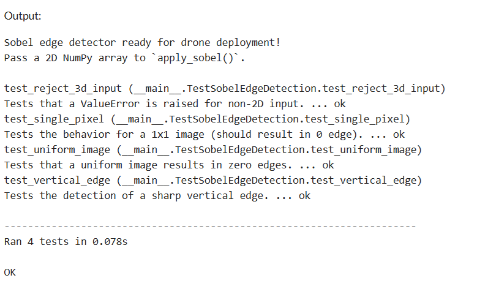Image resolution: width=496 pixels, height=297 pixels.
Task: Click the dashed separator line
Action: (209, 227)
